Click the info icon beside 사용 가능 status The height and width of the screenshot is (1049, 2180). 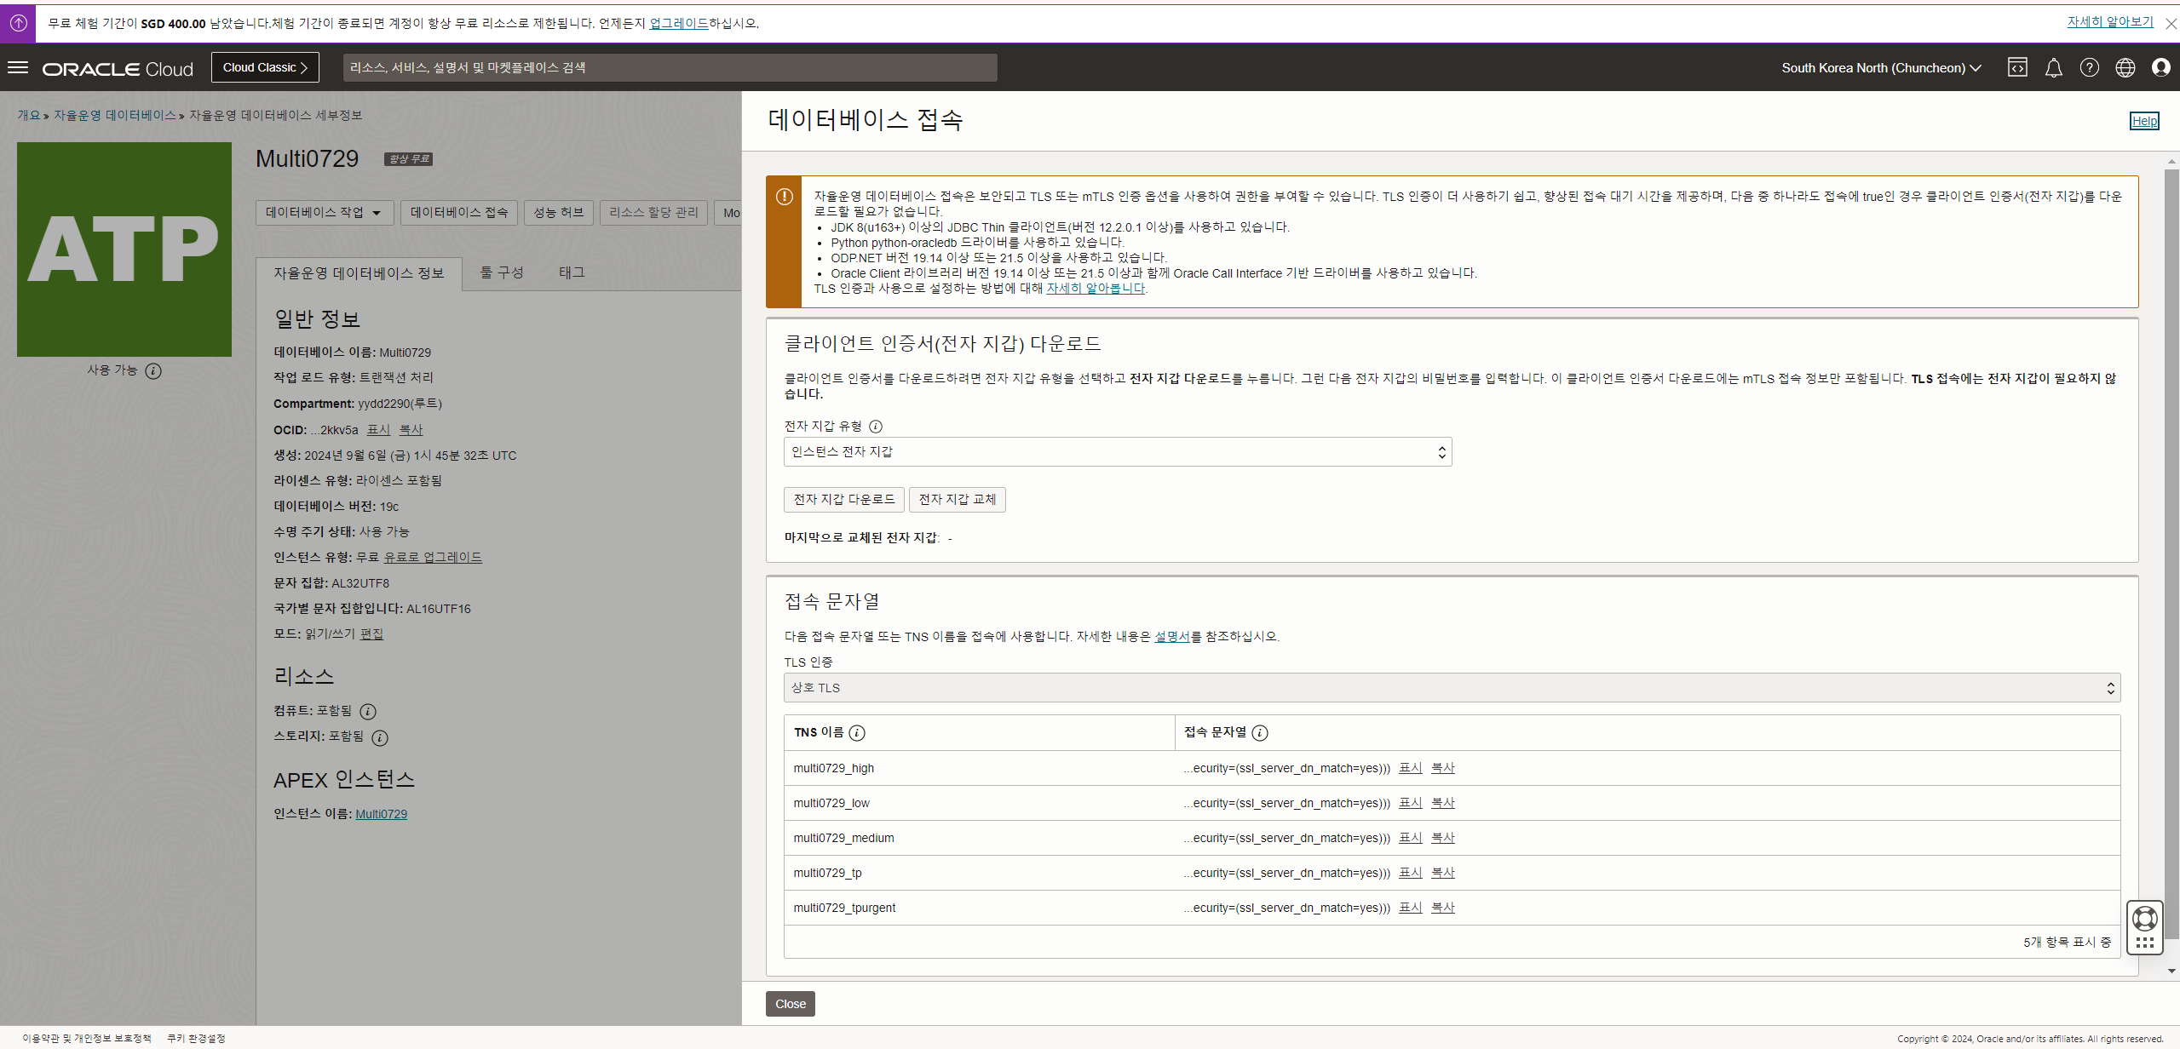(153, 370)
